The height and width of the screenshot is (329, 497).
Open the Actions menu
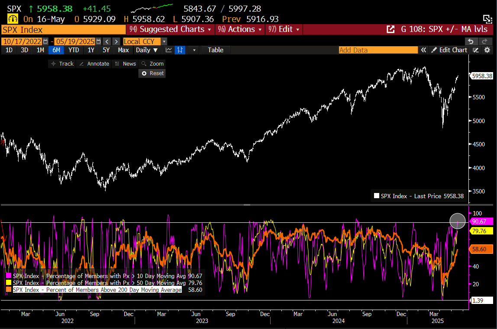coord(240,29)
